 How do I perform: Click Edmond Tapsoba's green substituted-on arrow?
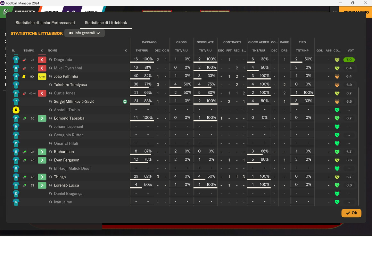(x=42, y=118)
